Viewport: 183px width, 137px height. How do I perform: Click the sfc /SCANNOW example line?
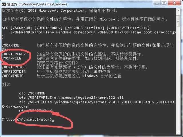click(32, 93)
